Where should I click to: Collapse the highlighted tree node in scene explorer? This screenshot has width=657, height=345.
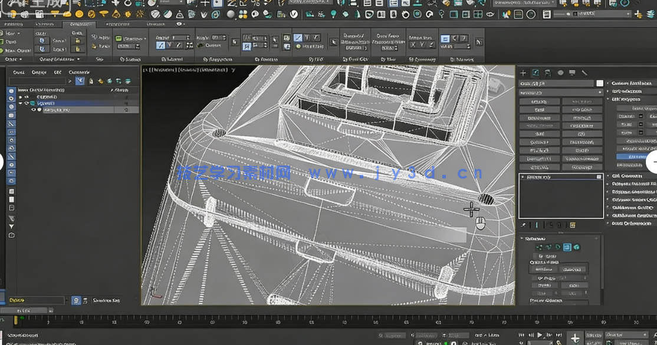point(20,103)
